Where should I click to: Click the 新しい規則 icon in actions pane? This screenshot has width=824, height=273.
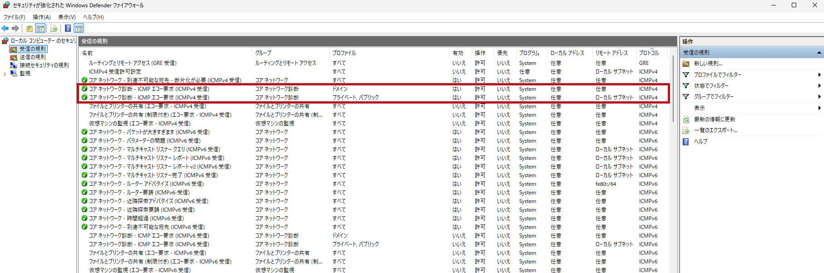click(x=686, y=64)
